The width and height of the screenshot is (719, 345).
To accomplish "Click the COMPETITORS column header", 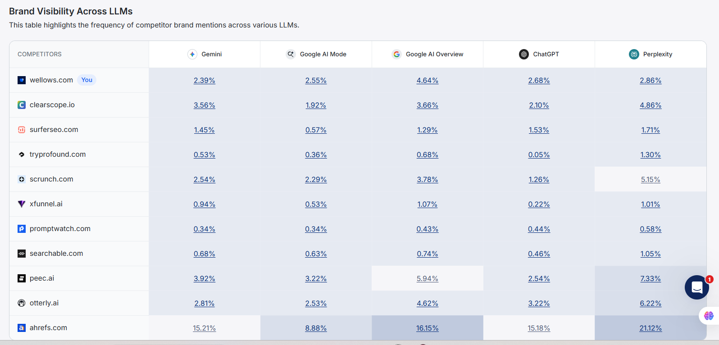I will click(40, 54).
